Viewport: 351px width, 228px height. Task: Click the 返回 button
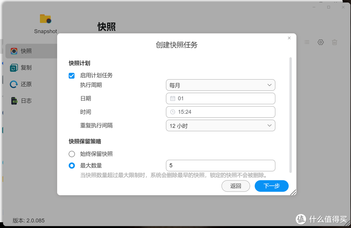pos(236,186)
